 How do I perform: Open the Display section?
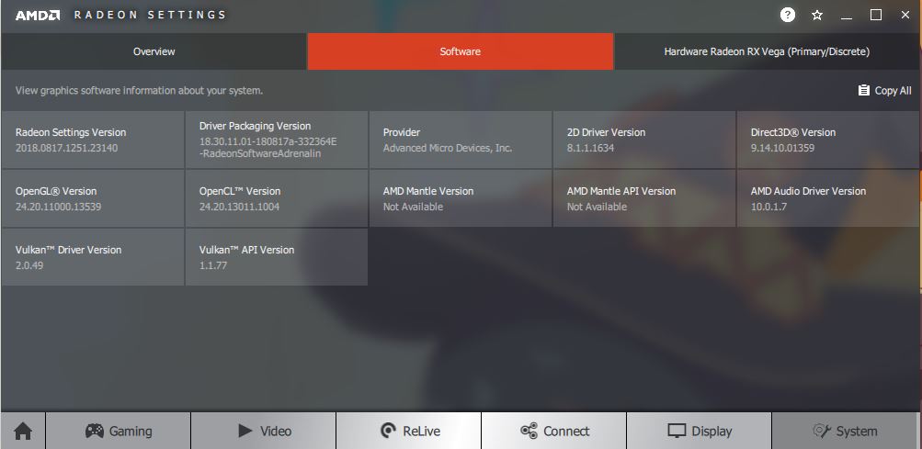[x=700, y=431]
